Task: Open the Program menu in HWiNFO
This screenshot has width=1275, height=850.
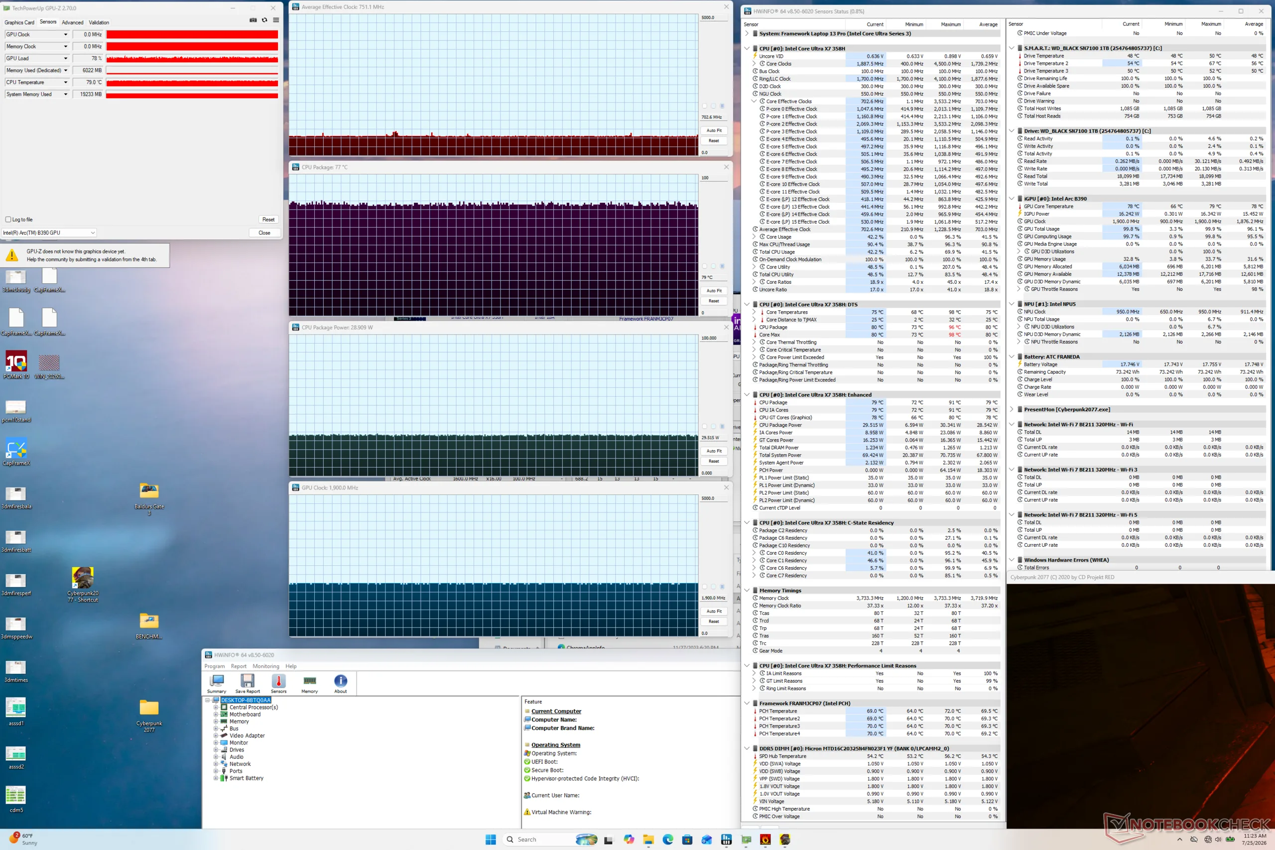Action: pyautogui.click(x=215, y=666)
